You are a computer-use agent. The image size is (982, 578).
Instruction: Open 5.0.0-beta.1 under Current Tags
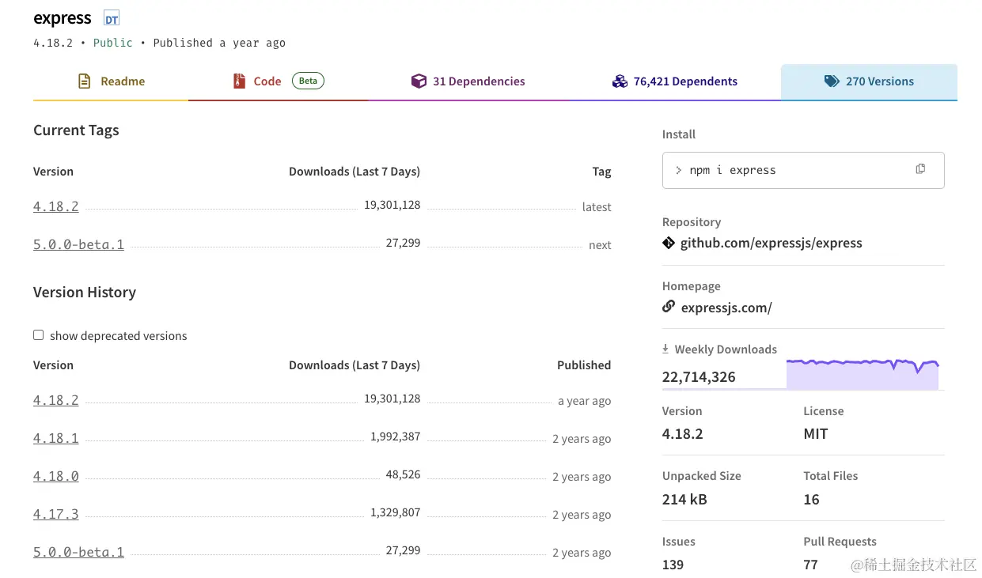78,245
